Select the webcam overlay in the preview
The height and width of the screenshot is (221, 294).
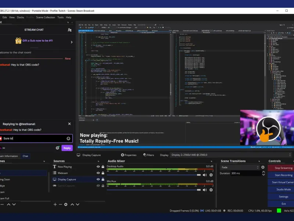coord(267,127)
